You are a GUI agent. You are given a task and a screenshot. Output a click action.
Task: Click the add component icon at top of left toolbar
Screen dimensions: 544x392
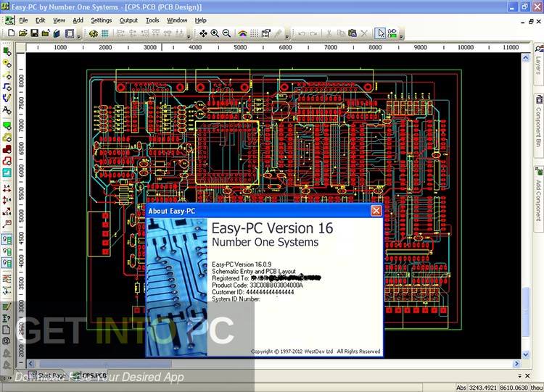[x=7, y=51]
